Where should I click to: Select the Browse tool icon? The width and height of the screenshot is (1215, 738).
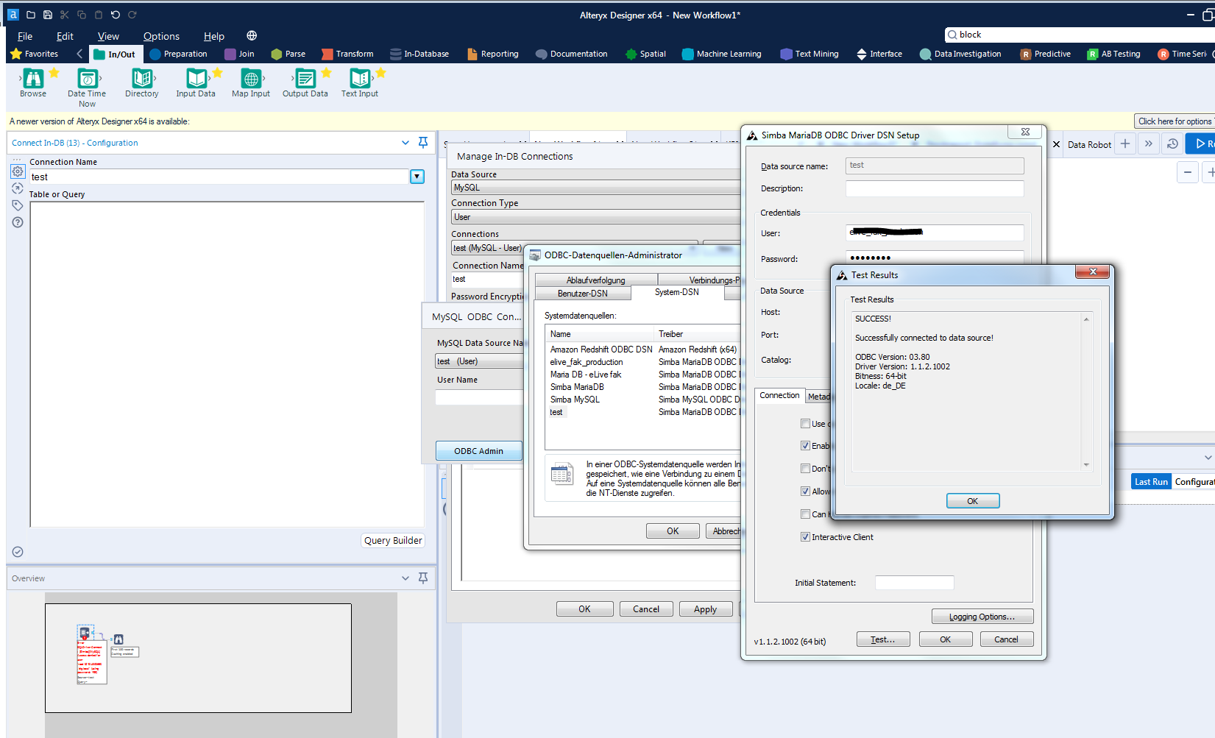pos(33,78)
